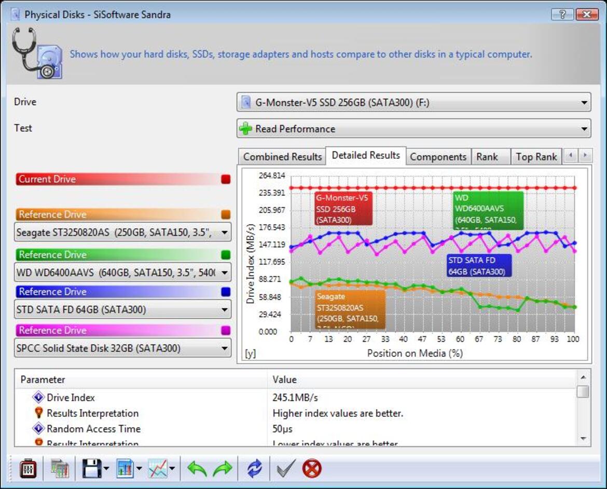
Task: Click the Random Access Time row label
Action: (94, 429)
